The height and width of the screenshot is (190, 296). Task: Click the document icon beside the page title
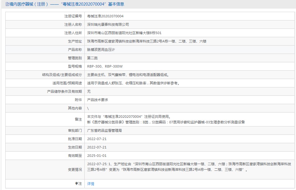7,4
